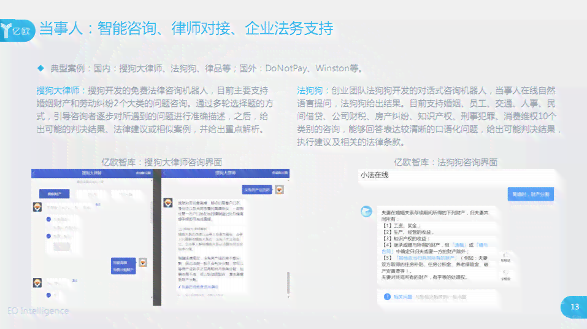Click the user avatar beside the two-line reply bubble
The image size is (587, 329).
click(143, 262)
